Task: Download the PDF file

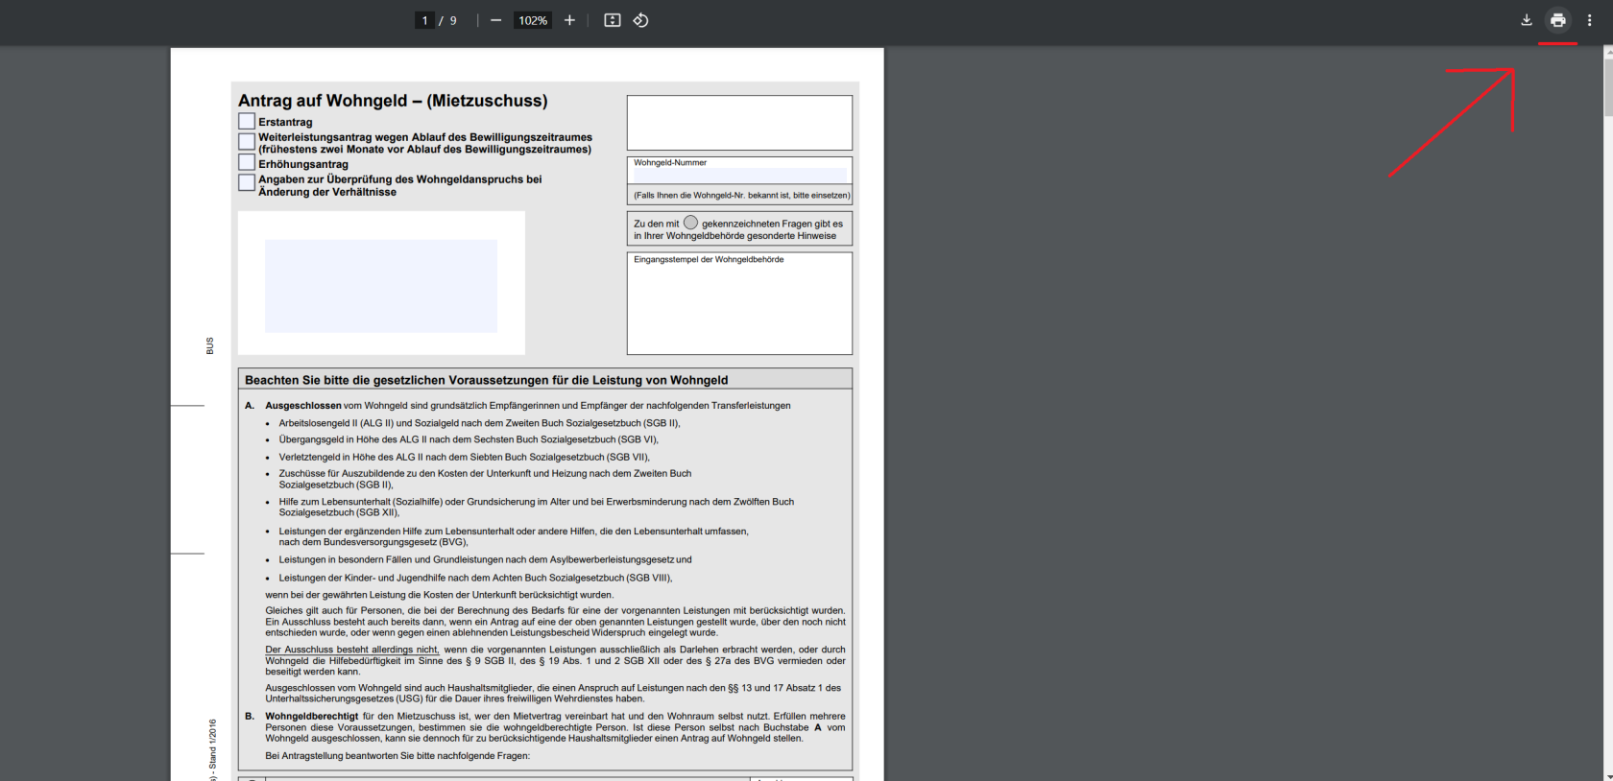Action: coord(1527,20)
